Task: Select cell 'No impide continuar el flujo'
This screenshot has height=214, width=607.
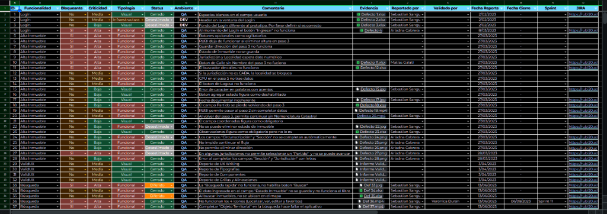Action: tap(275, 142)
